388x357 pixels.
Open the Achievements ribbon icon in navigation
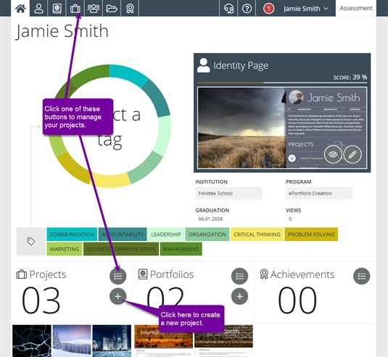click(130, 9)
